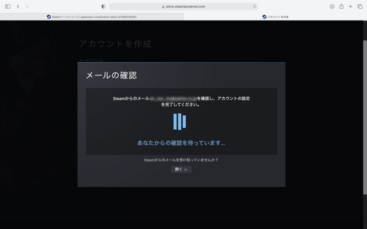Click the store.steampowered.com address bar
The width and height of the screenshot is (367, 229).
point(183,7)
